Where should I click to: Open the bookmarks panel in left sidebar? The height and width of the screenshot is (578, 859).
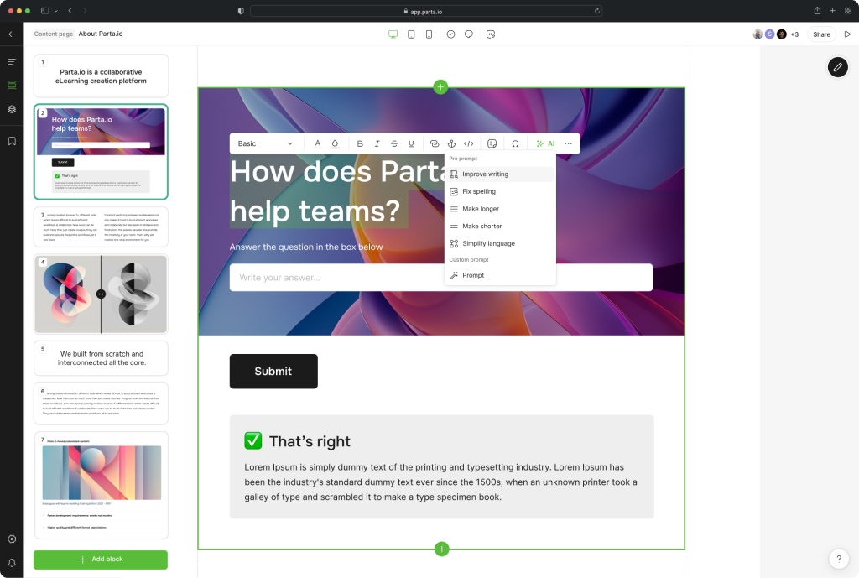[x=12, y=141]
